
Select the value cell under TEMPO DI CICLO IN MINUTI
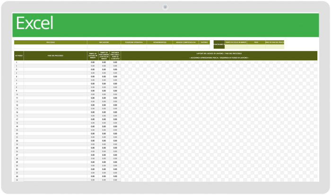point(236,46)
